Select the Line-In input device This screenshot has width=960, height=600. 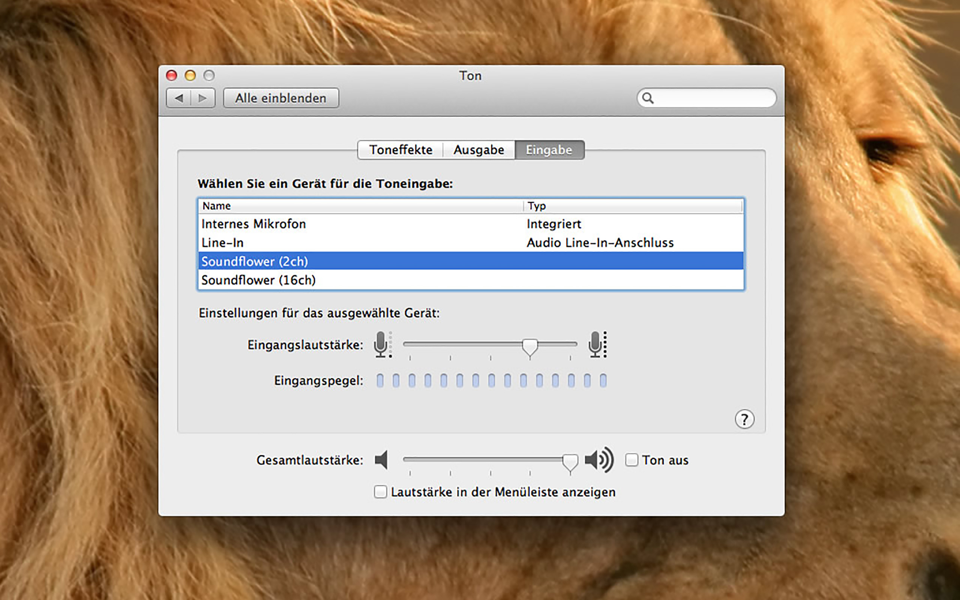pyautogui.click(x=471, y=243)
